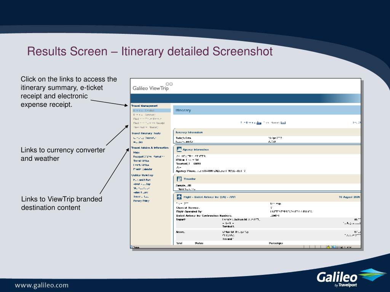Click the Status column heading
This screenshot has height=292, width=390.
[199, 243]
